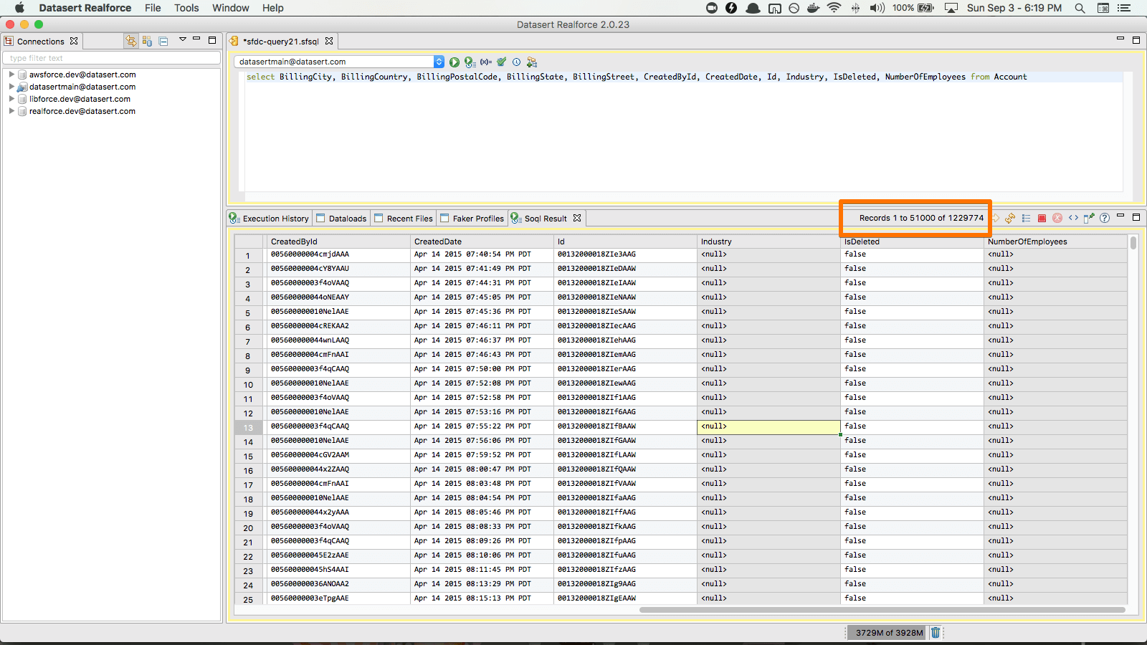Click the connections filter text field
The image size is (1147, 645).
point(112,58)
